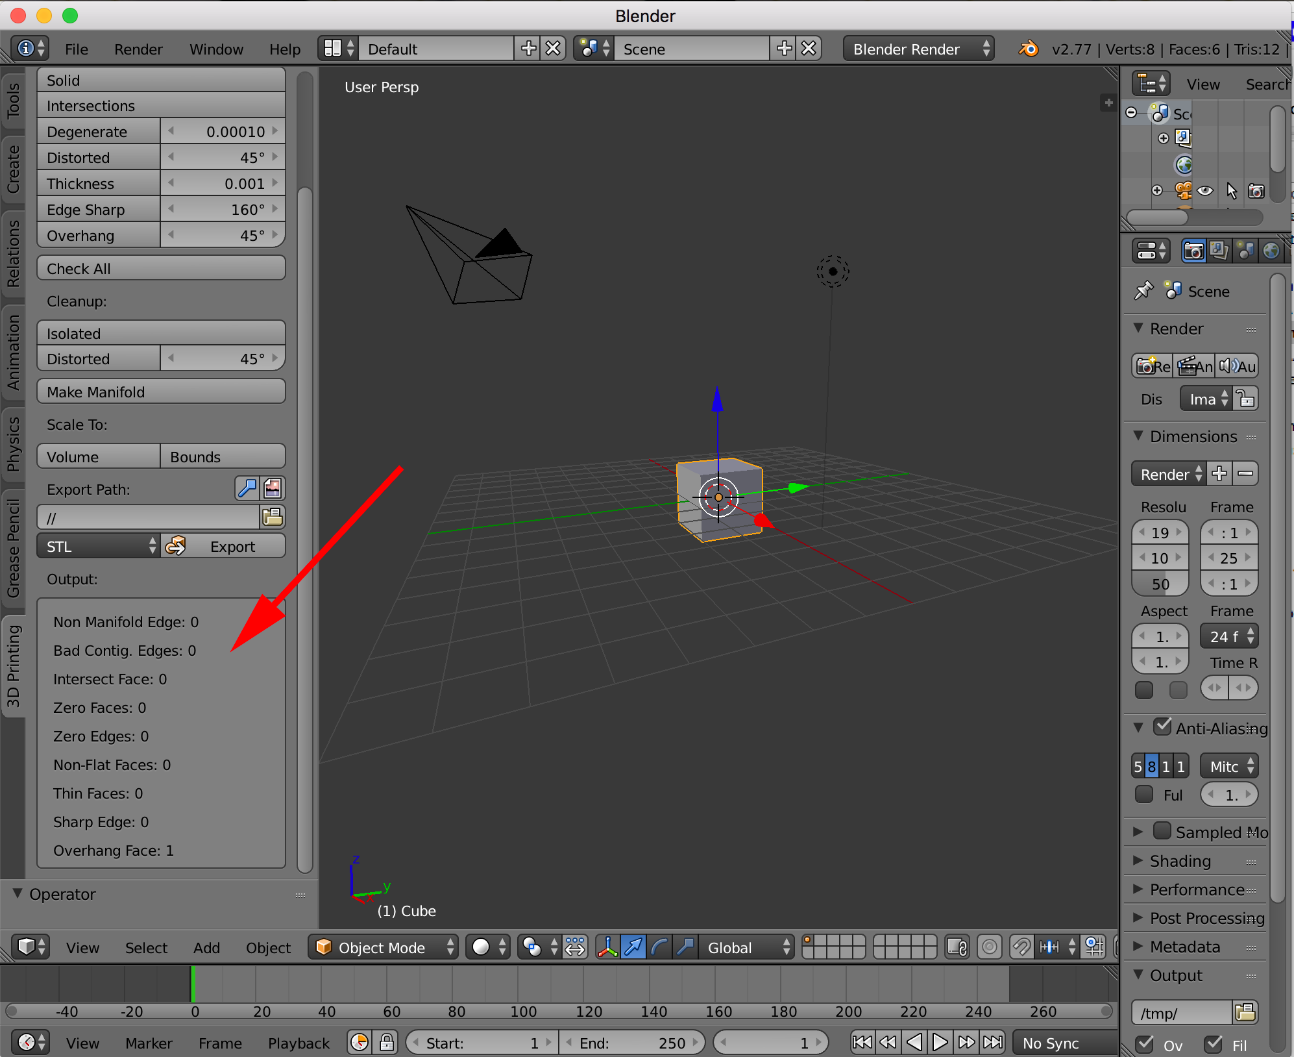This screenshot has width=1294, height=1057.
Task: Enable the Sampled Motion Blur checkbox
Action: (x=1162, y=830)
